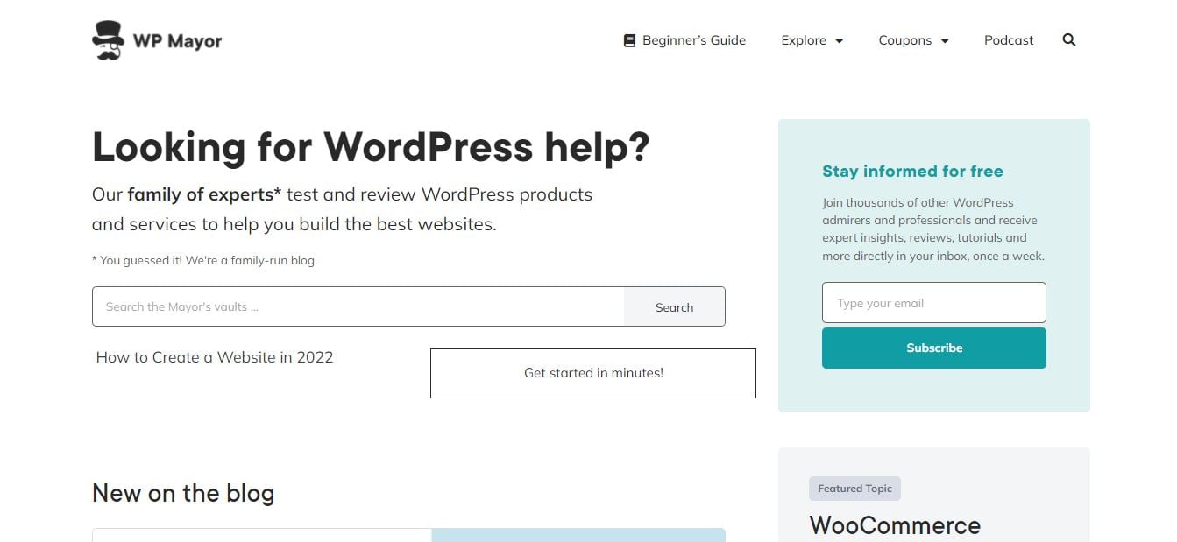Viewport: 1177px width, 542px height.
Task: Click the magnifying glass search icon
Action: [1068, 40]
